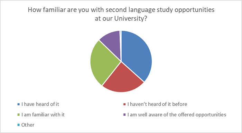Click the green legend swatch

tap(19, 115)
